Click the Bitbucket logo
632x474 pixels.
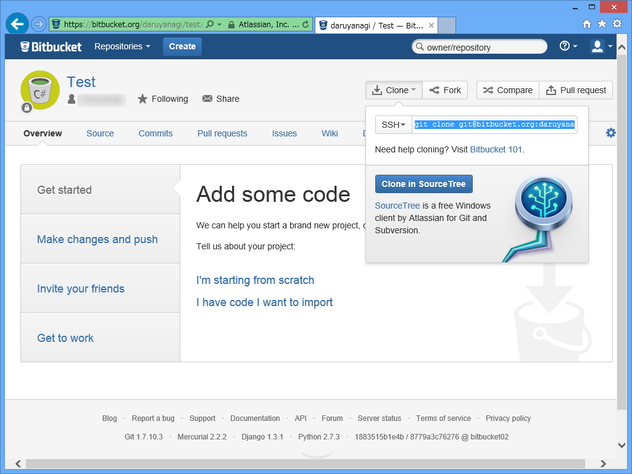[x=51, y=46]
